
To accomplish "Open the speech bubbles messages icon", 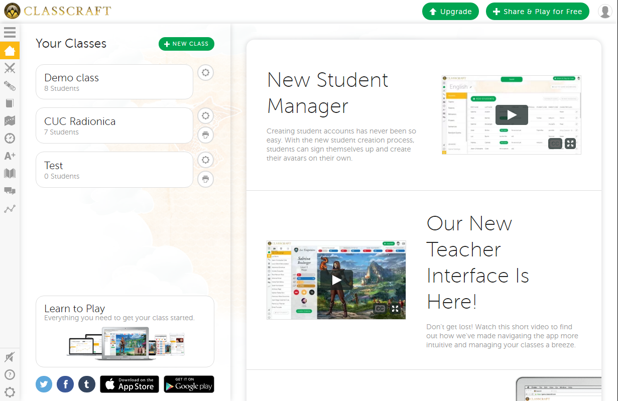I will (x=10, y=191).
